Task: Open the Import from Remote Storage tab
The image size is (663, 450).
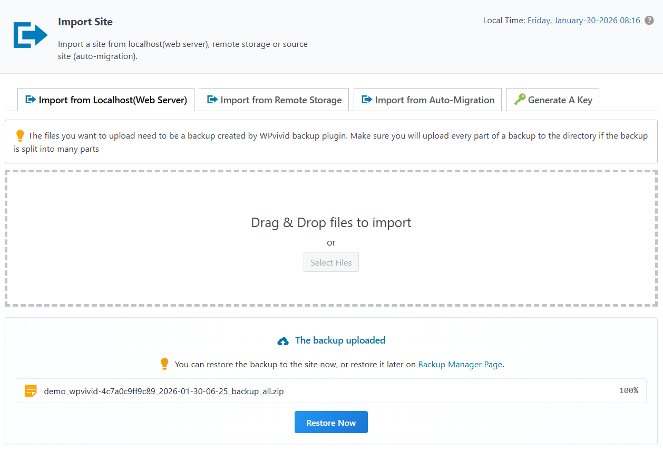Action: click(x=274, y=100)
